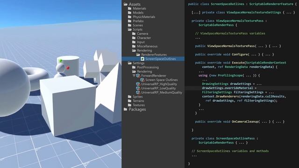This screenshot has width=299, height=168.
Task: Select the Assets tree row
Action: pos(153,4)
